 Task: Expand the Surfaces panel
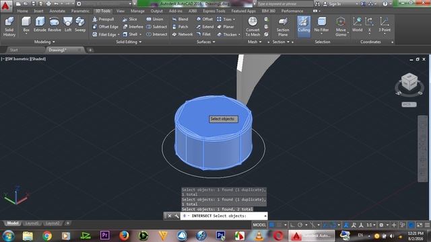click(x=206, y=42)
